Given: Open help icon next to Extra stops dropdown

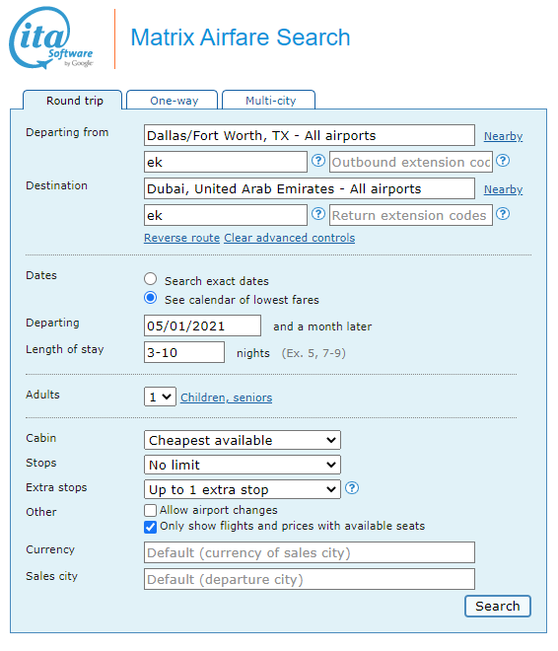Looking at the screenshot, I should [352, 488].
